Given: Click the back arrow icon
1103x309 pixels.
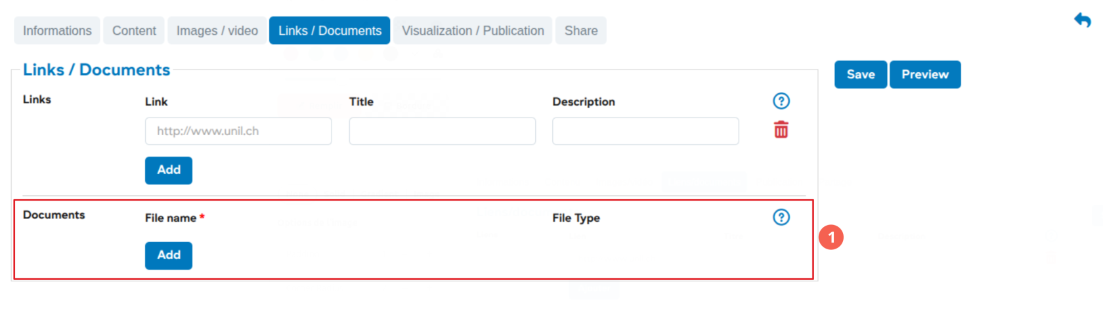Looking at the screenshot, I should [1082, 20].
